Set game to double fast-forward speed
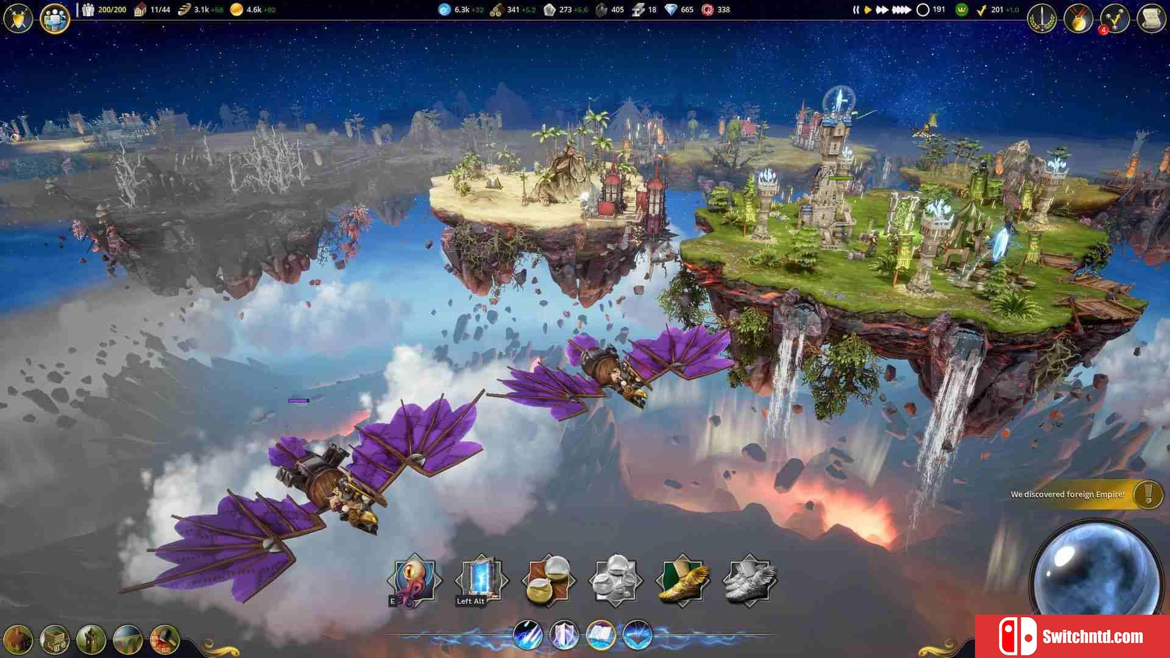This screenshot has width=1170, height=658. pos(882,10)
